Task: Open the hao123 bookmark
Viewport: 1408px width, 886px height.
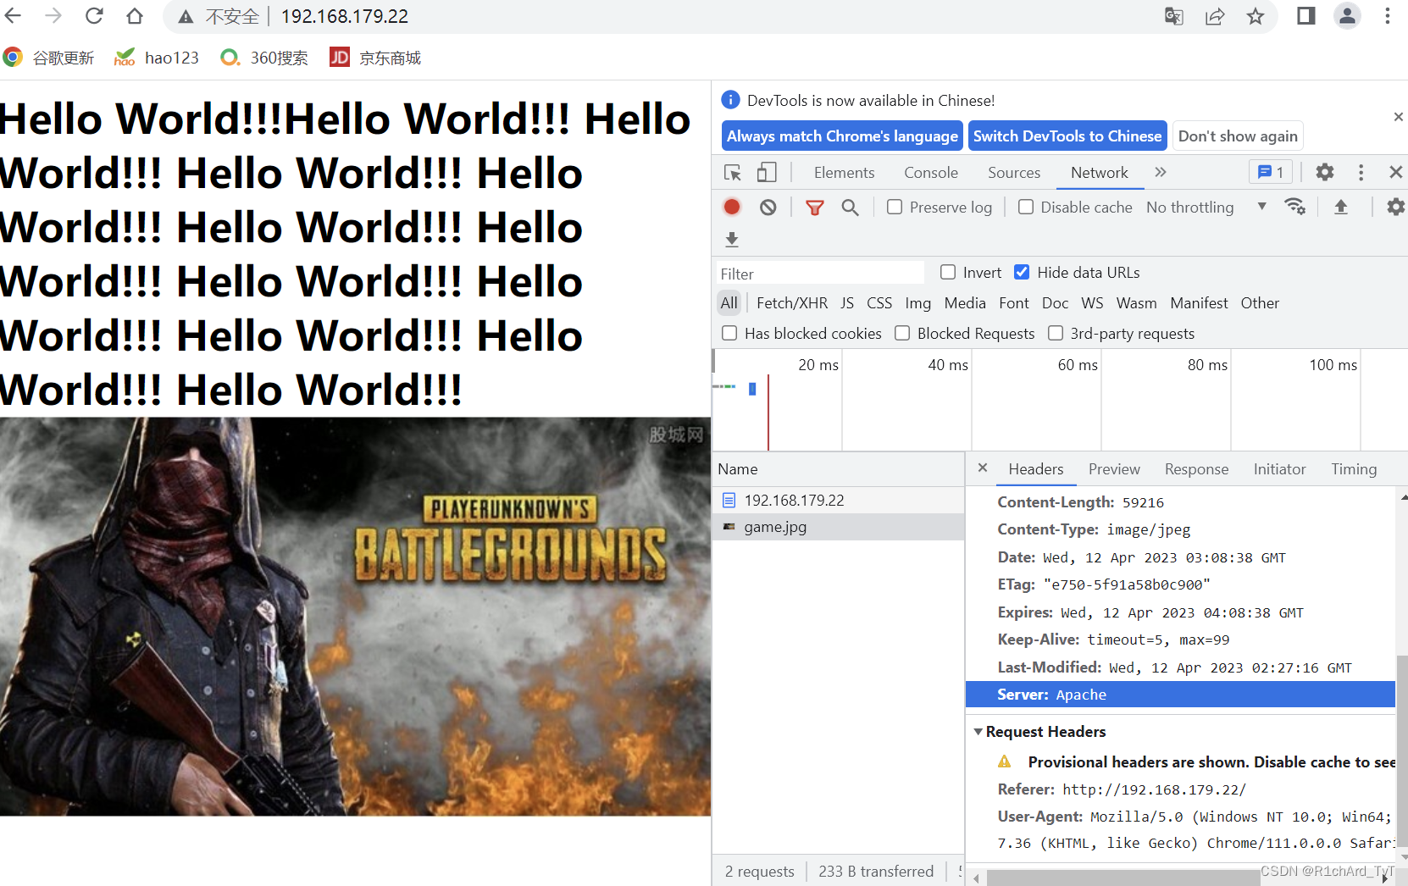Action: tap(157, 58)
